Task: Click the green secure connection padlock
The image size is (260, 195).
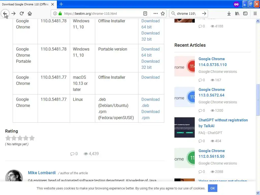Action: [60, 14]
